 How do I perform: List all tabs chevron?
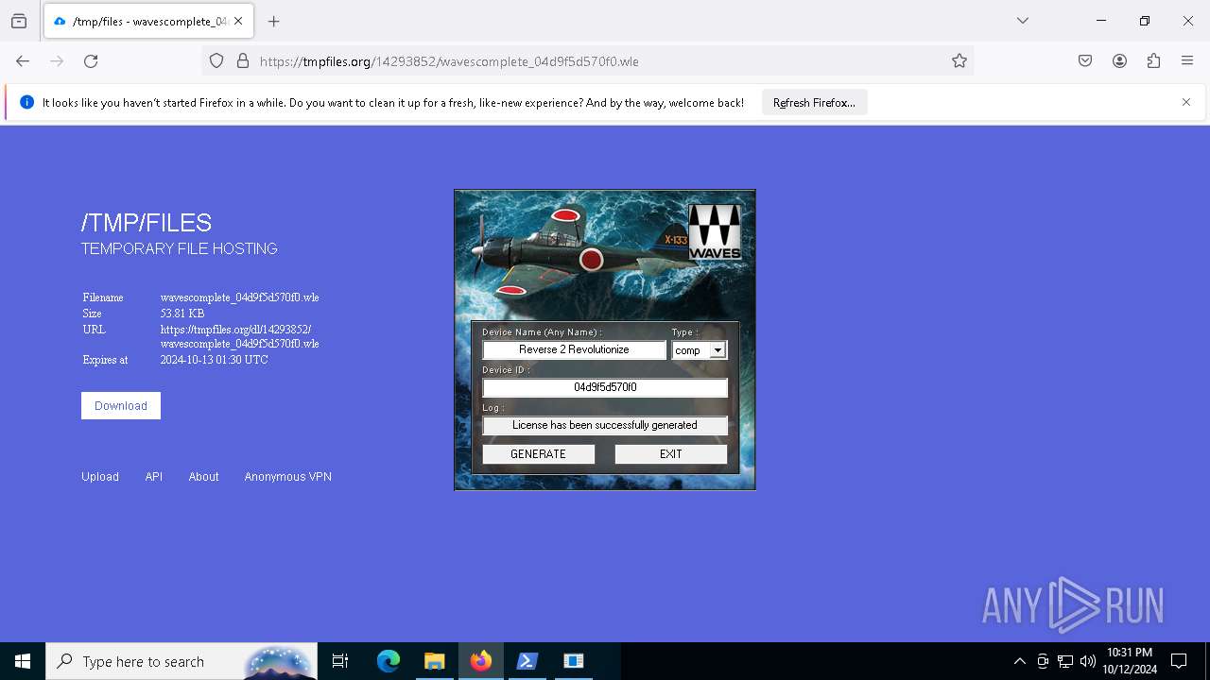point(1023,21)
